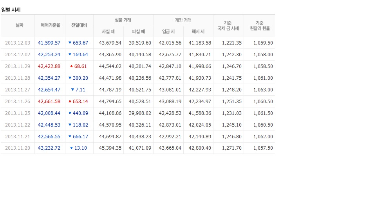Image resolution: width=376 pixels, height=211 pixels.
Task: Click the 계좌 거래 group header
Action: (183, 20)
